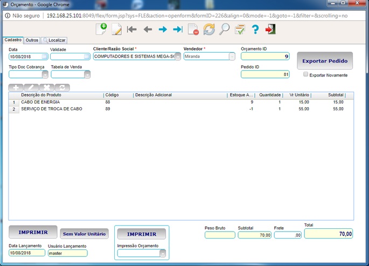Click the Exportar Pedido button
Viewport: 369px width, 266px height.
325,61
